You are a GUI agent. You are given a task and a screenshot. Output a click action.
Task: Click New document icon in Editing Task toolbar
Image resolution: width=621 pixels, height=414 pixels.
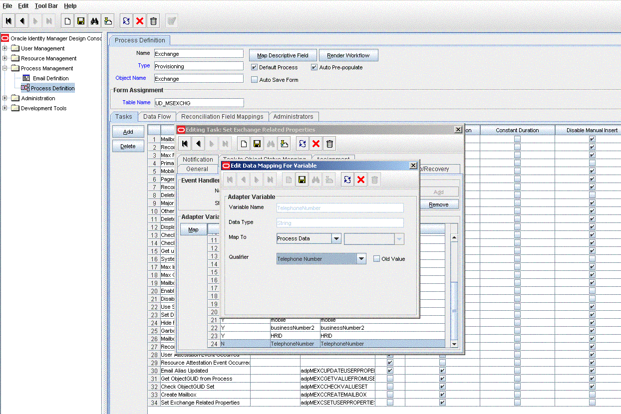[x=244, y=144]
